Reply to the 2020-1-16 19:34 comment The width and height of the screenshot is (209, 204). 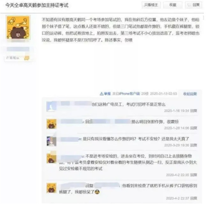(193, 111)
